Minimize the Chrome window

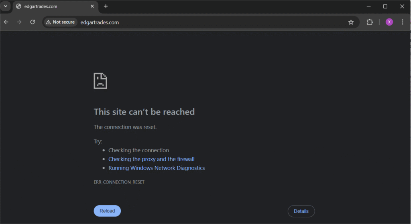click(x=368, y=6)
